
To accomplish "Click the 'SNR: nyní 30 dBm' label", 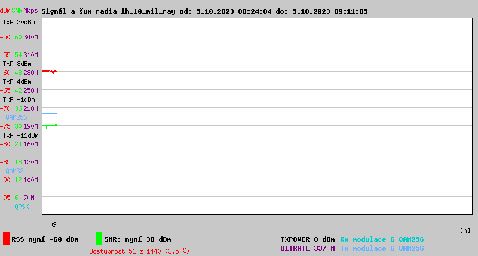I will tap(137, 239).
